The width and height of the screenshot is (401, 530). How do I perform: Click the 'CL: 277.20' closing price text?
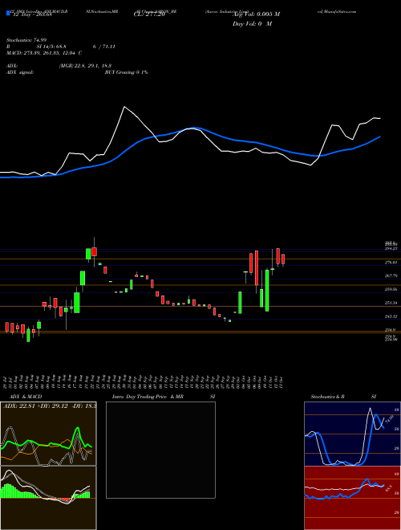coord(148,14)
